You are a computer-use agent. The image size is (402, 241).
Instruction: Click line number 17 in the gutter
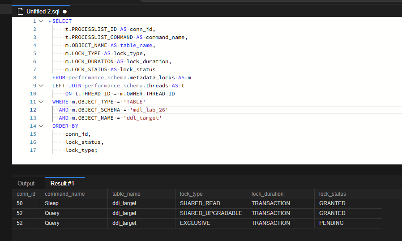point(33,150)
